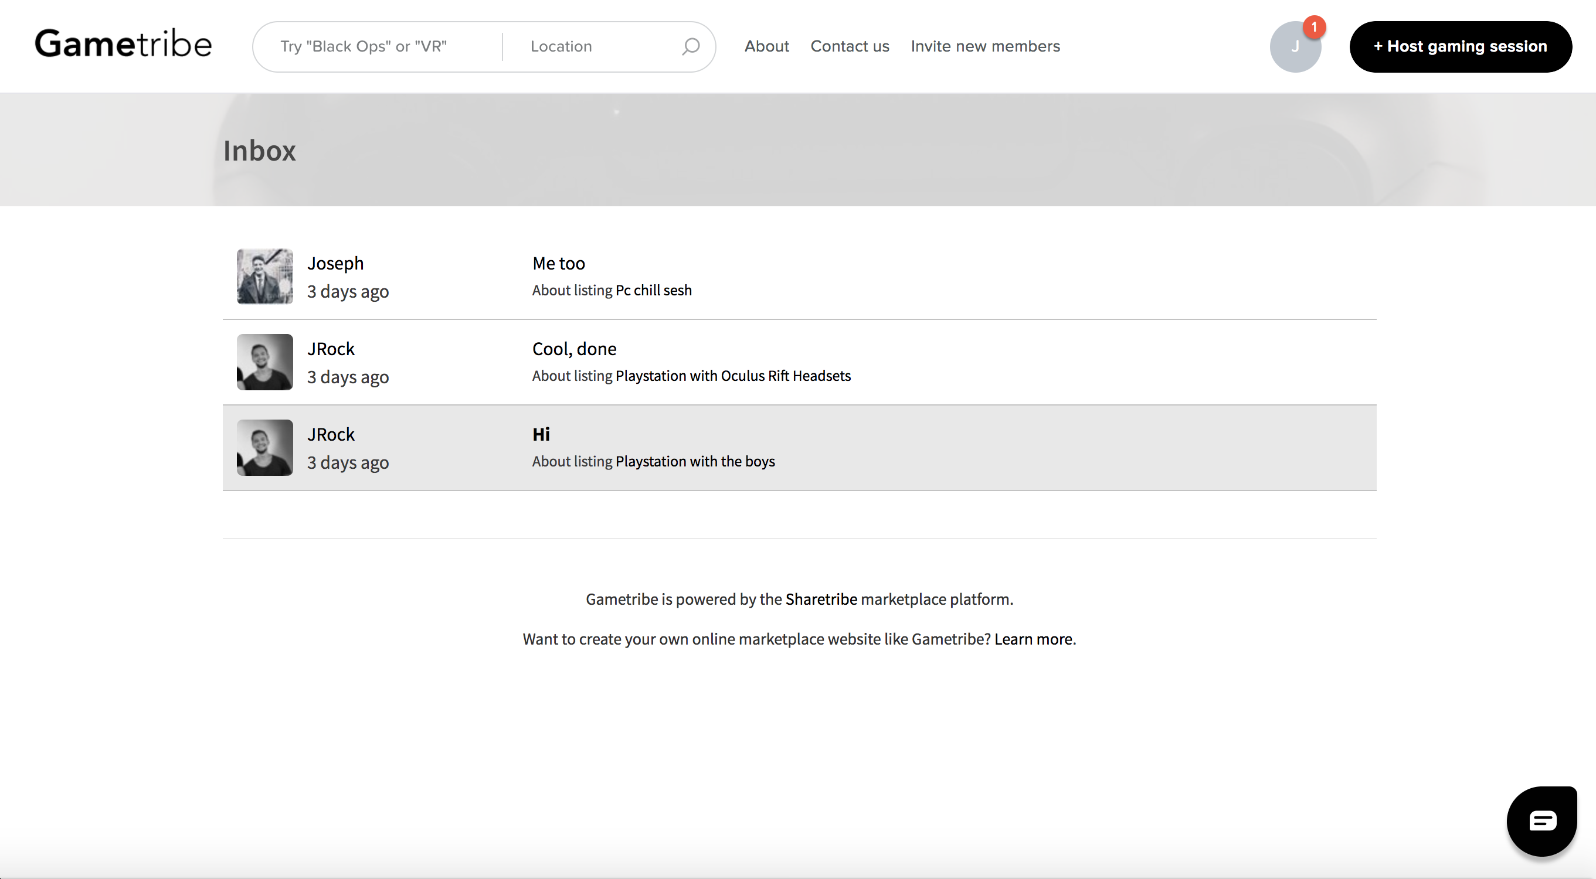Click JRock's avatar in Cool, done row
The width and height of the screenshot is (1596, 879).
264,362
